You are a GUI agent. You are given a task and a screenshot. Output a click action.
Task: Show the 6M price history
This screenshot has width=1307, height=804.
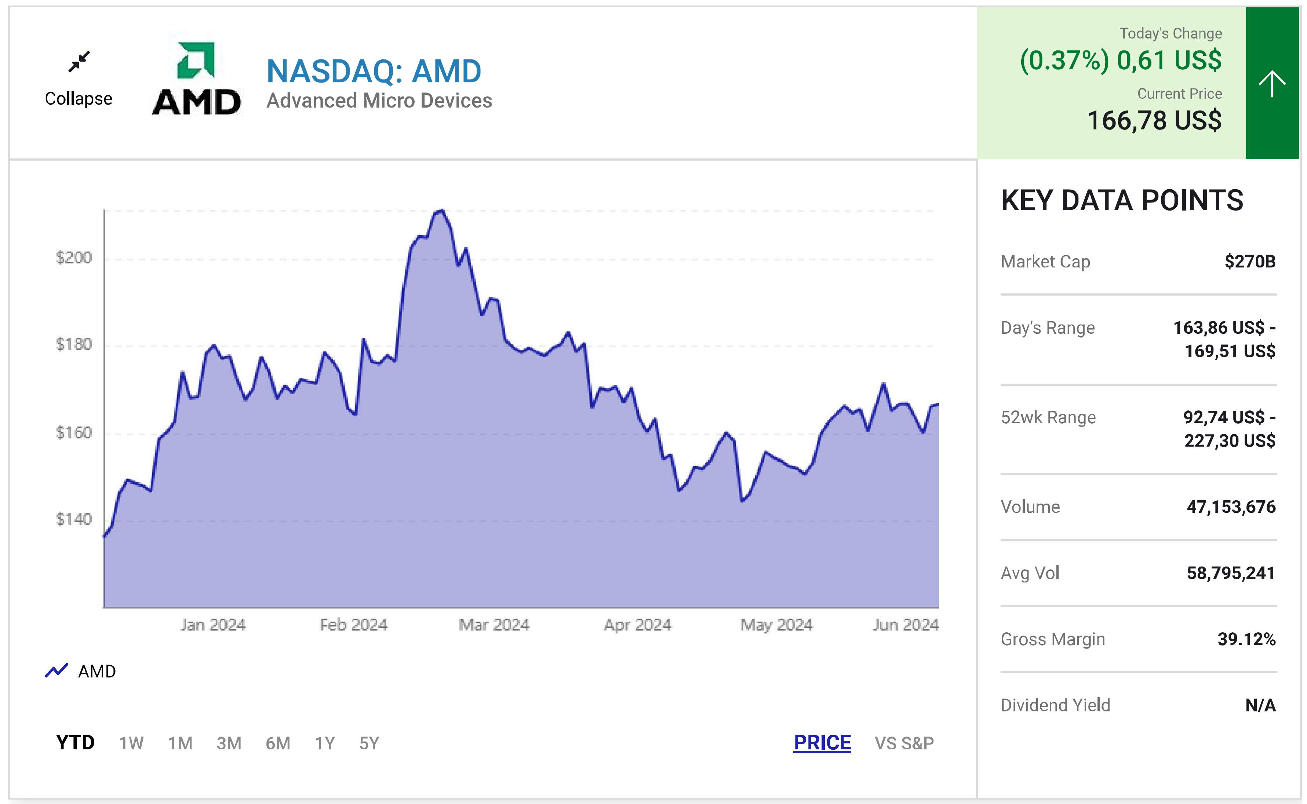(278, 743)
